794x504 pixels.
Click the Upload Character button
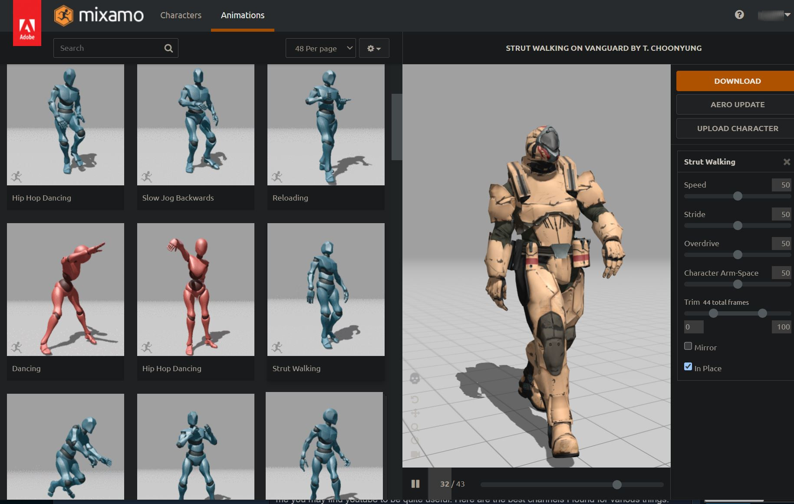735,128
